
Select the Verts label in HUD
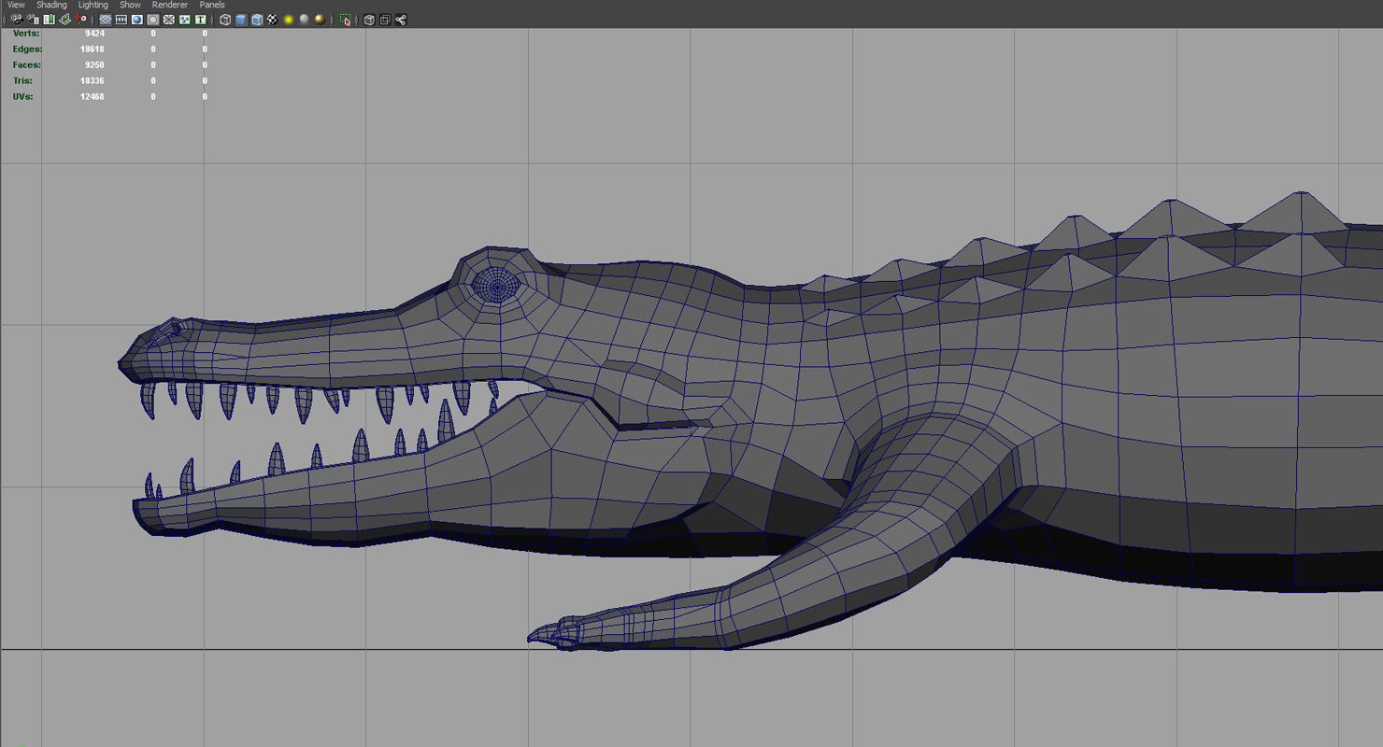click(x=26, y=34)
